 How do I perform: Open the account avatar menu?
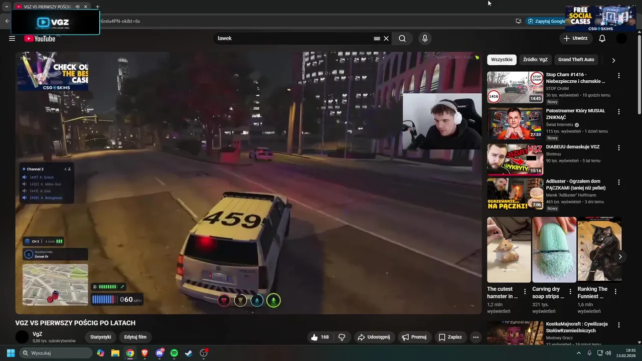click(621, 39)
